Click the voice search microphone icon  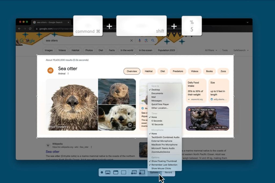[140, 40]
